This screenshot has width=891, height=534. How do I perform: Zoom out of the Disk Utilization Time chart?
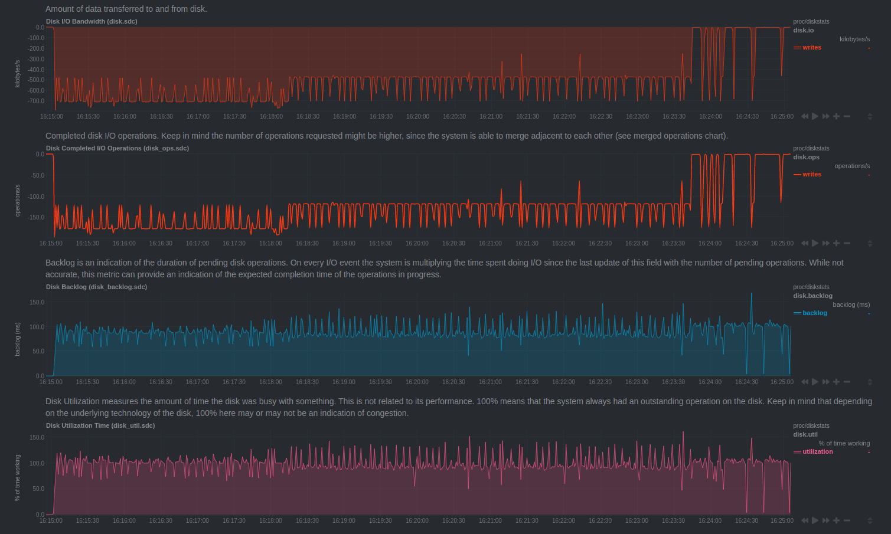847,520
